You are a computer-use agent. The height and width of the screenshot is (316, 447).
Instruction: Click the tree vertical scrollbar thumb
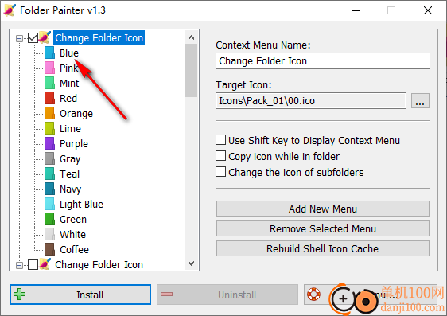[191, 71]
